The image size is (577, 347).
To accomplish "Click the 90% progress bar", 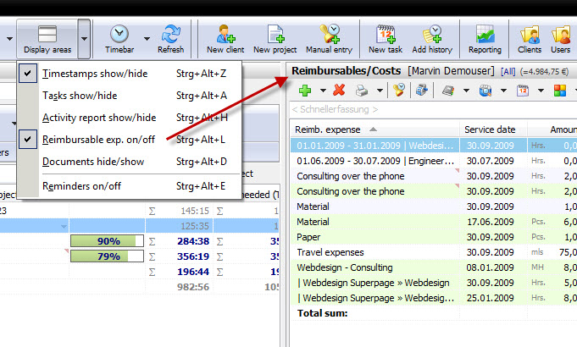I will click(107, 241).
